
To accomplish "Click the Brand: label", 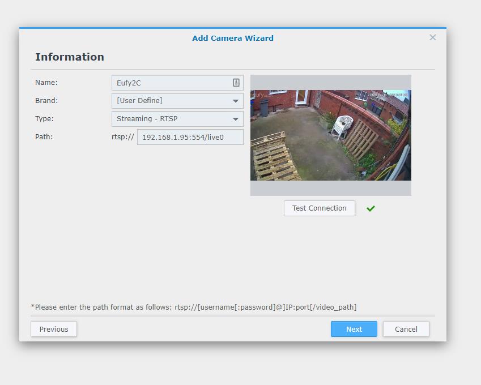I will pos(46,101).
